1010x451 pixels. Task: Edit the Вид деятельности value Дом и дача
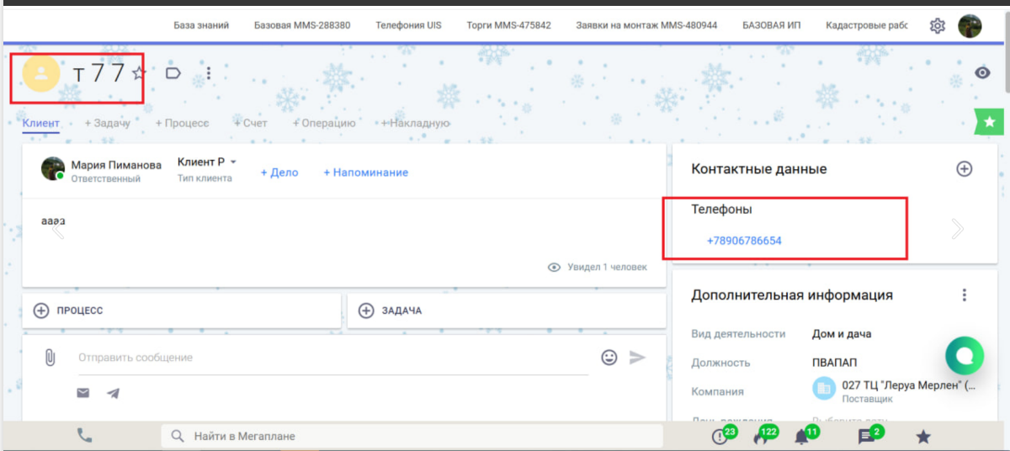click(842, 334)
